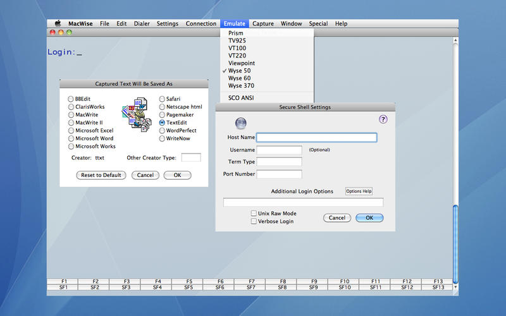Viewport: 506px width, 316px height.
Task: Select Microsoft Excel radio button
Action: pos(71,131)
